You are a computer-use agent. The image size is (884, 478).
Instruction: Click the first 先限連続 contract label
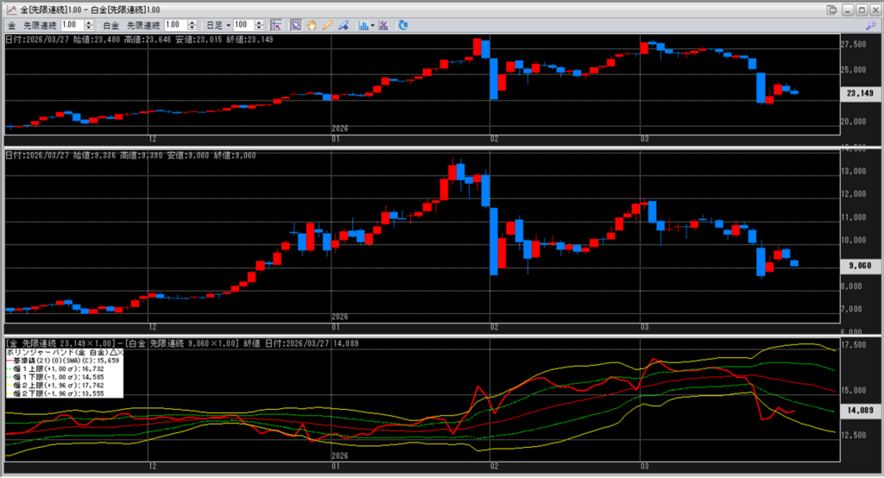click(41, 25)
